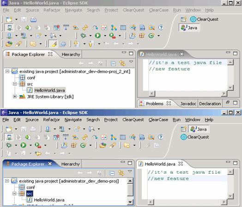Toggle the pressed first ClearCase toolbar button in the top window
242x207 pixels.
click(x=9, y=28)
